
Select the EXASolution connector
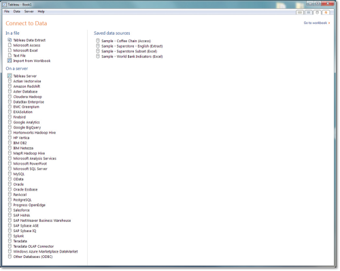point(23,112)
